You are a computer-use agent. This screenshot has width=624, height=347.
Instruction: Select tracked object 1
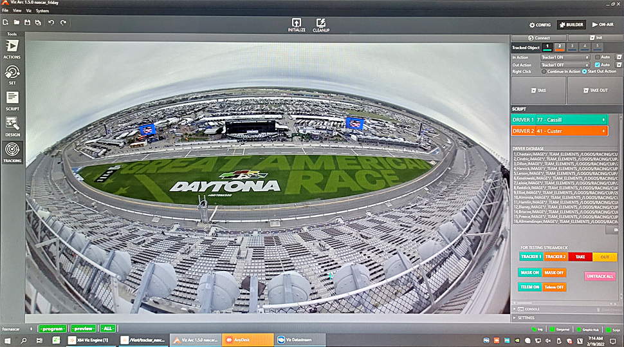pyautogui.click(x=547, y=48)
